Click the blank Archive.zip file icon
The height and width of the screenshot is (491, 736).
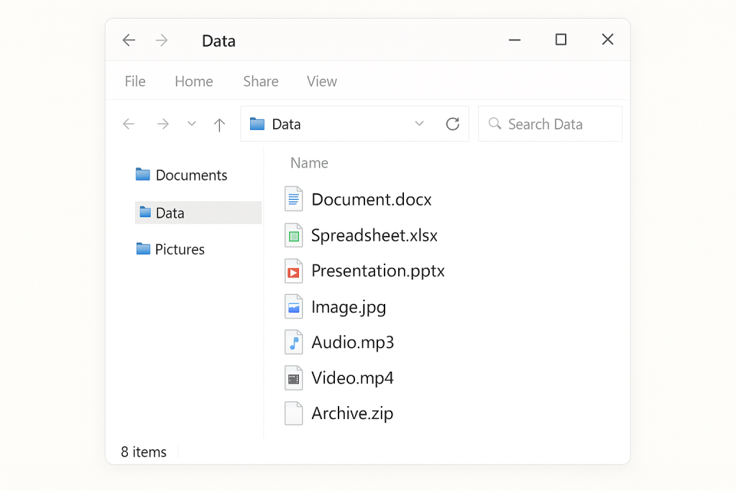pyautogui.click(x=293, y=413)
